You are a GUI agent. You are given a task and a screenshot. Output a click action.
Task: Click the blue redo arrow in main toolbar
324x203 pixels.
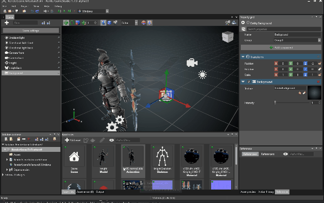click(x=37, y=11)
